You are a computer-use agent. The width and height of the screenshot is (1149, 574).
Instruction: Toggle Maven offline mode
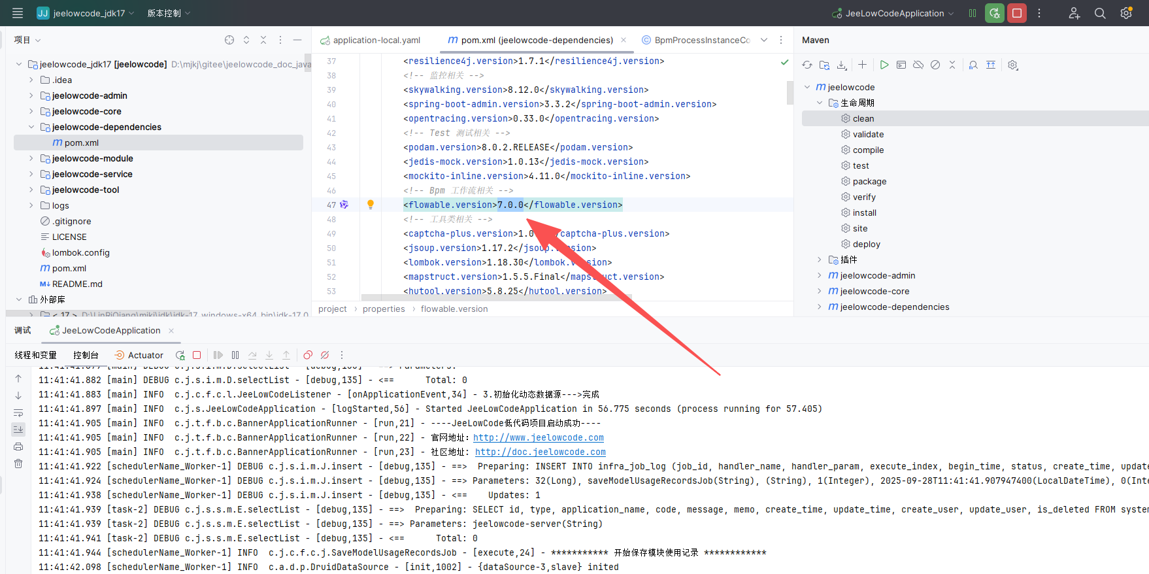918,65
